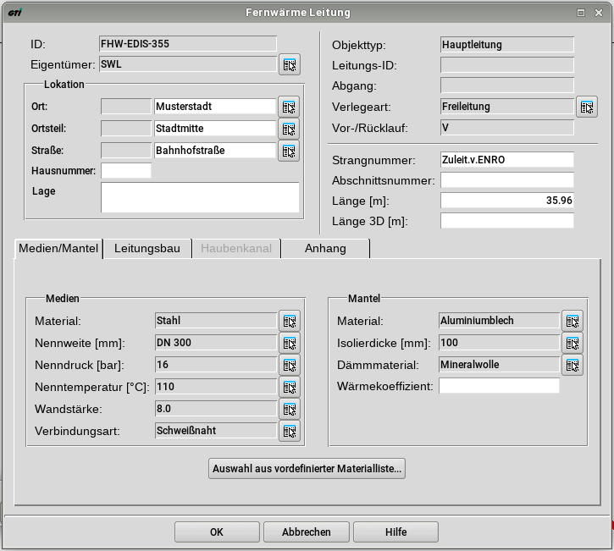Focus the Länge [m] field 35.96

pos(507,201)
